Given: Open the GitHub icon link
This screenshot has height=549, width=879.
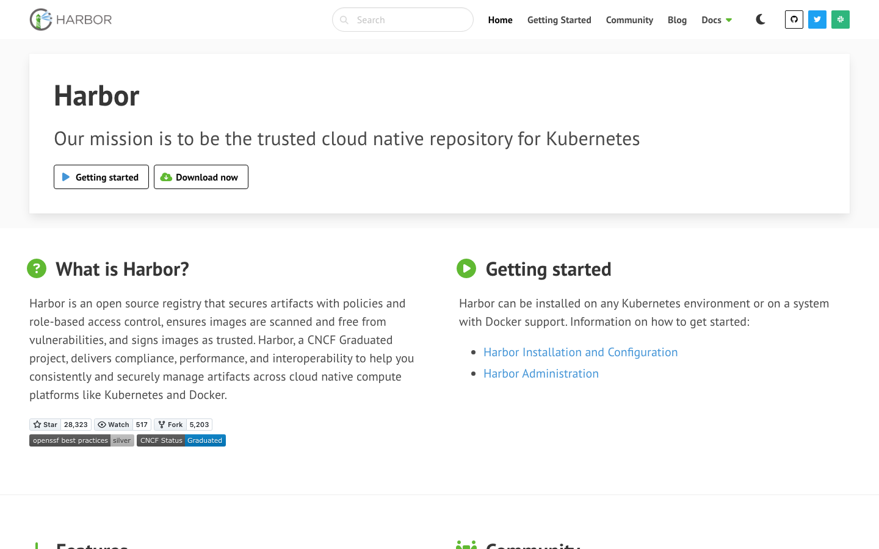Looking at the screenshot, I should point(794,20).
